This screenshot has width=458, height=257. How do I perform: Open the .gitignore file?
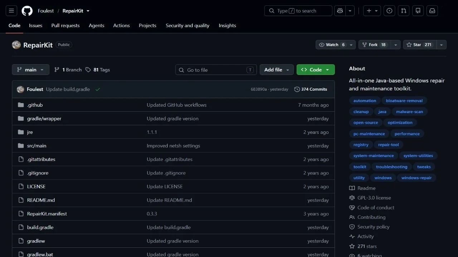tap(38, 173)
